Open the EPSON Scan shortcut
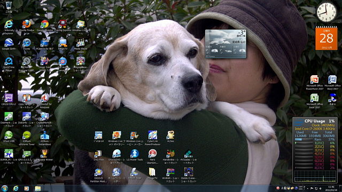Image resolution: width=342 pixels, height=192 pixels. (135, 173)
